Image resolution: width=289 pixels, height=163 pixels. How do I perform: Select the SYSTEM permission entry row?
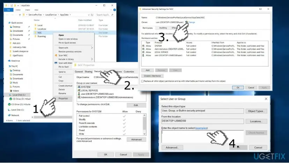tap(205, 46)
